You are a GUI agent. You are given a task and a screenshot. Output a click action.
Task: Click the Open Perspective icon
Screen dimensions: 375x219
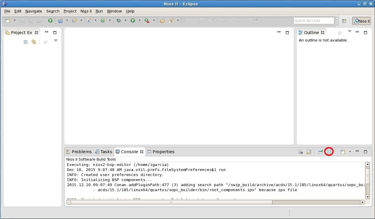[x=344, y=21]
